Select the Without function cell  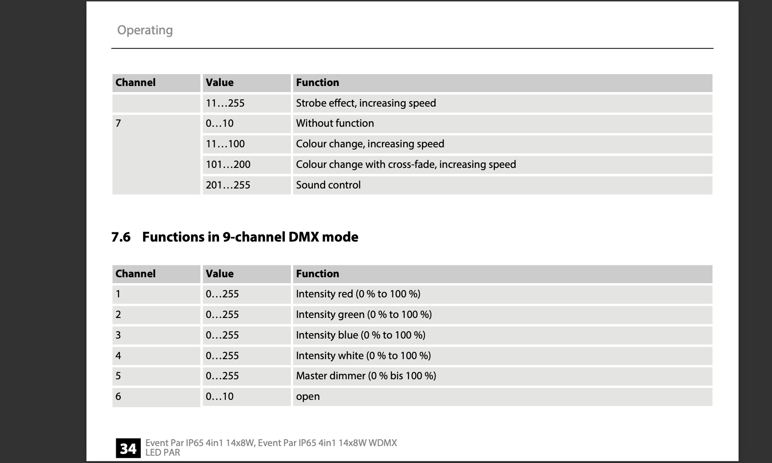(x=503, y=124)
